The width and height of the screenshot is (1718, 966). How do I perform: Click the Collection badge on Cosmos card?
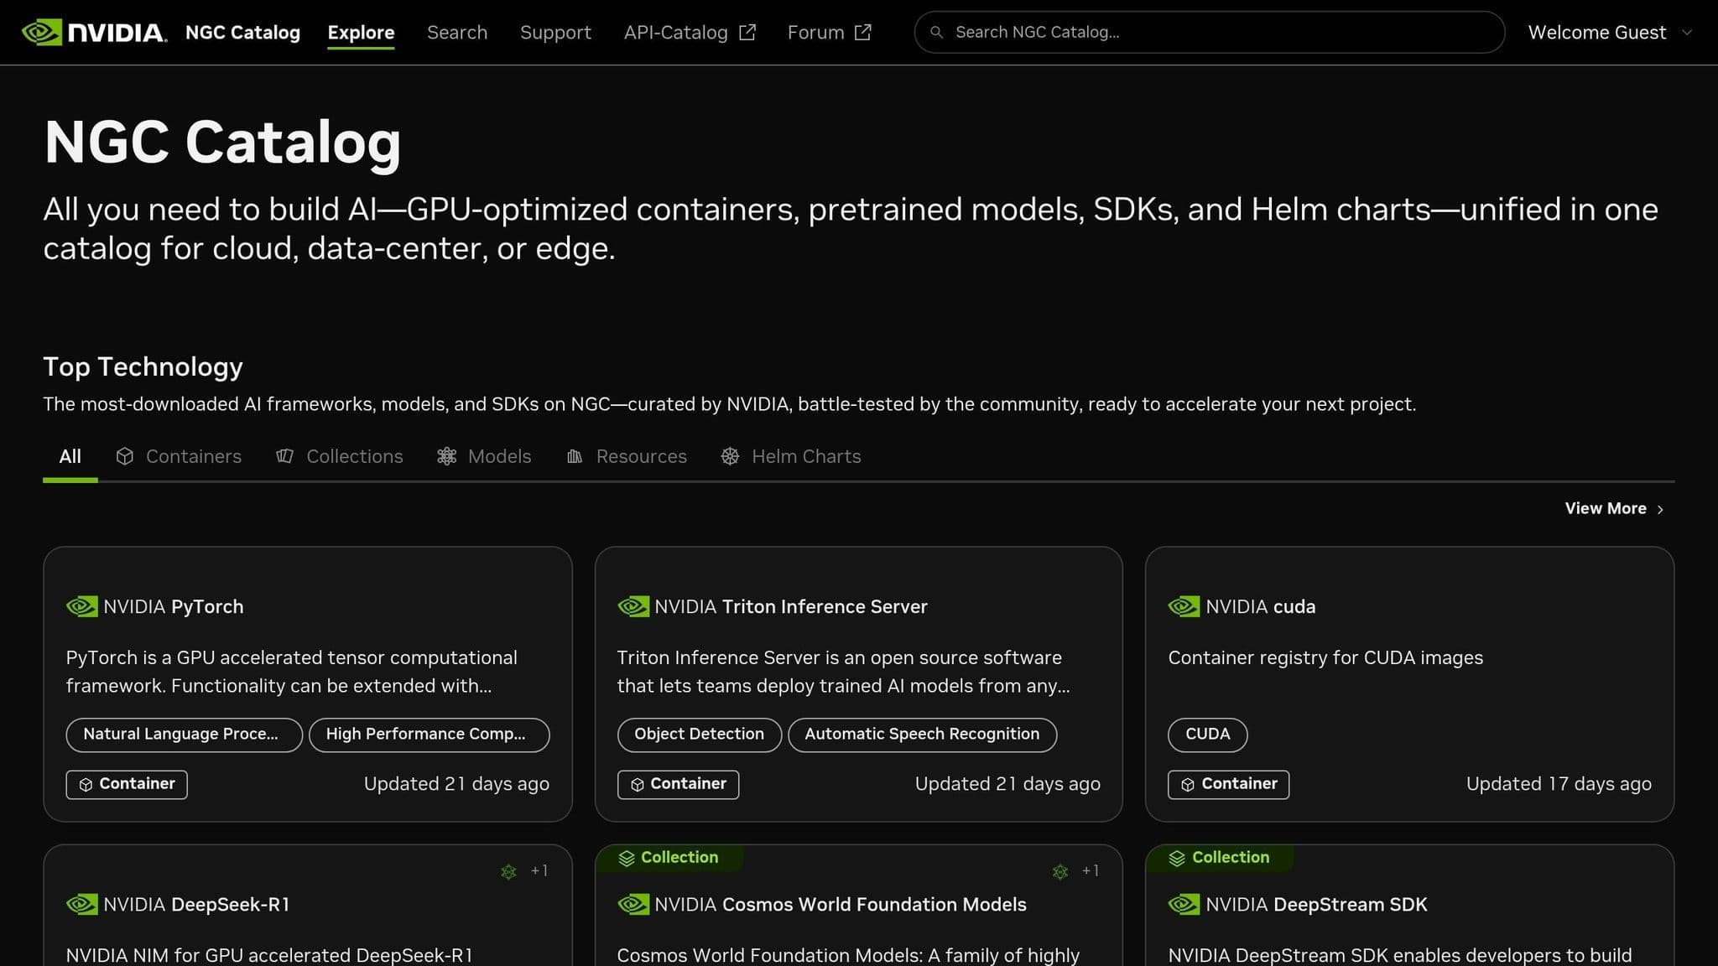click(x=669, y=858)
